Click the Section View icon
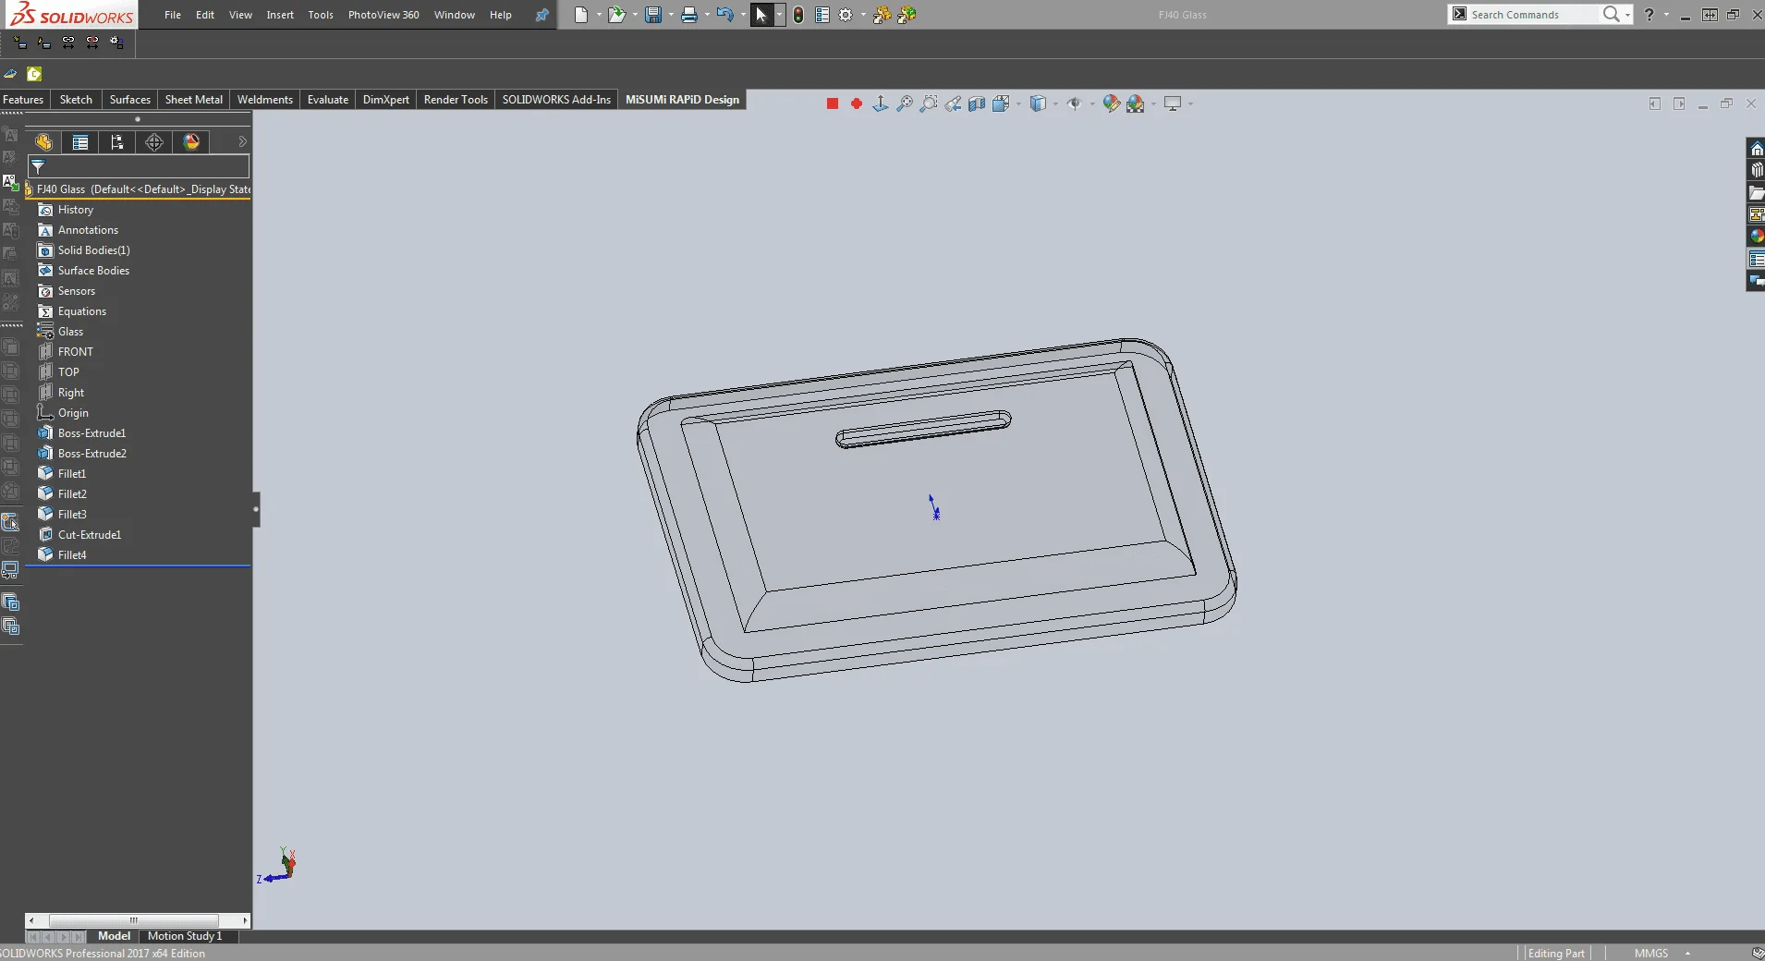This screenshot has height=961, width=1765. 977,103
